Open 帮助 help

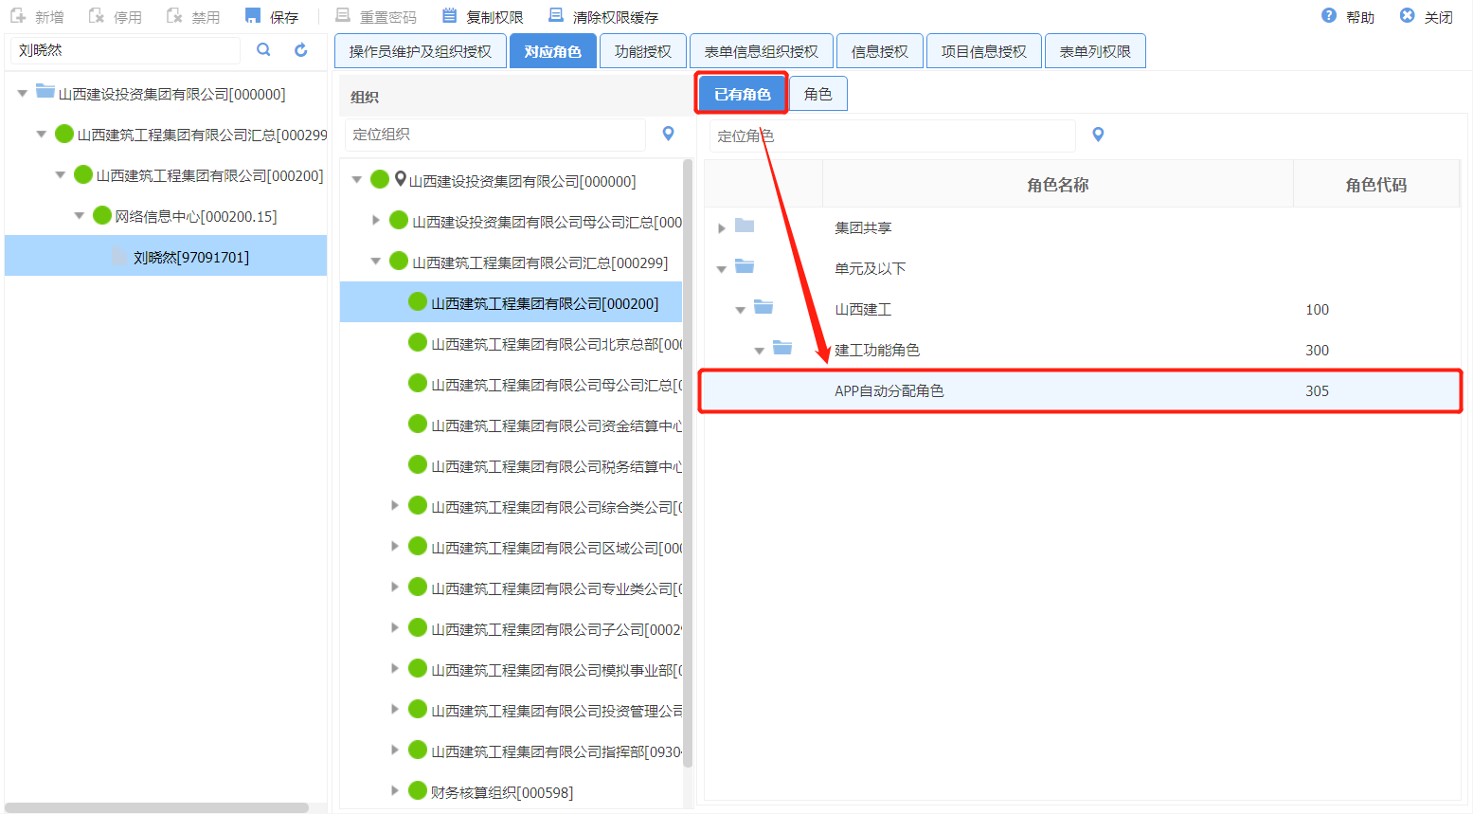1348,17
